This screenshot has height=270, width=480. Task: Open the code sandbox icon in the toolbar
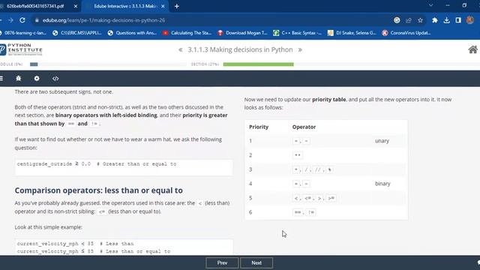click(55, 79)
